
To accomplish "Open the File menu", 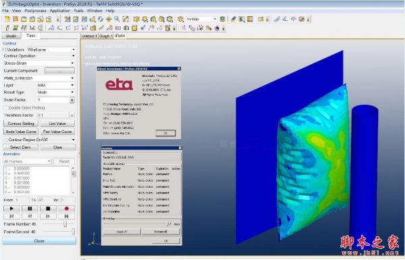I will [5, 11].
